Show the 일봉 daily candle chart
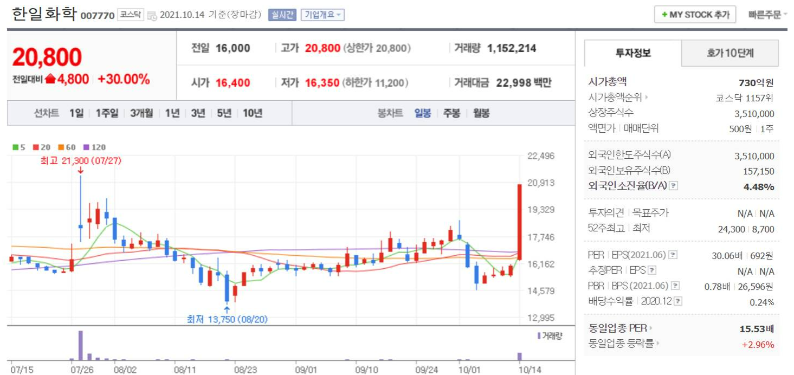 coord(423,113)
